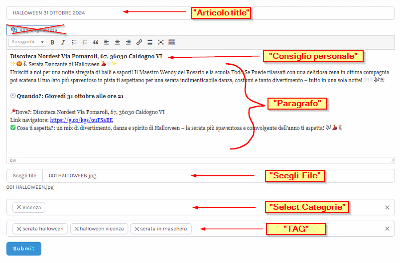Click the 001 HALLOWEEN.jpg label below file field
This screenshot has width=400, height=263.
pyautogui.click(x=30, y=187)
